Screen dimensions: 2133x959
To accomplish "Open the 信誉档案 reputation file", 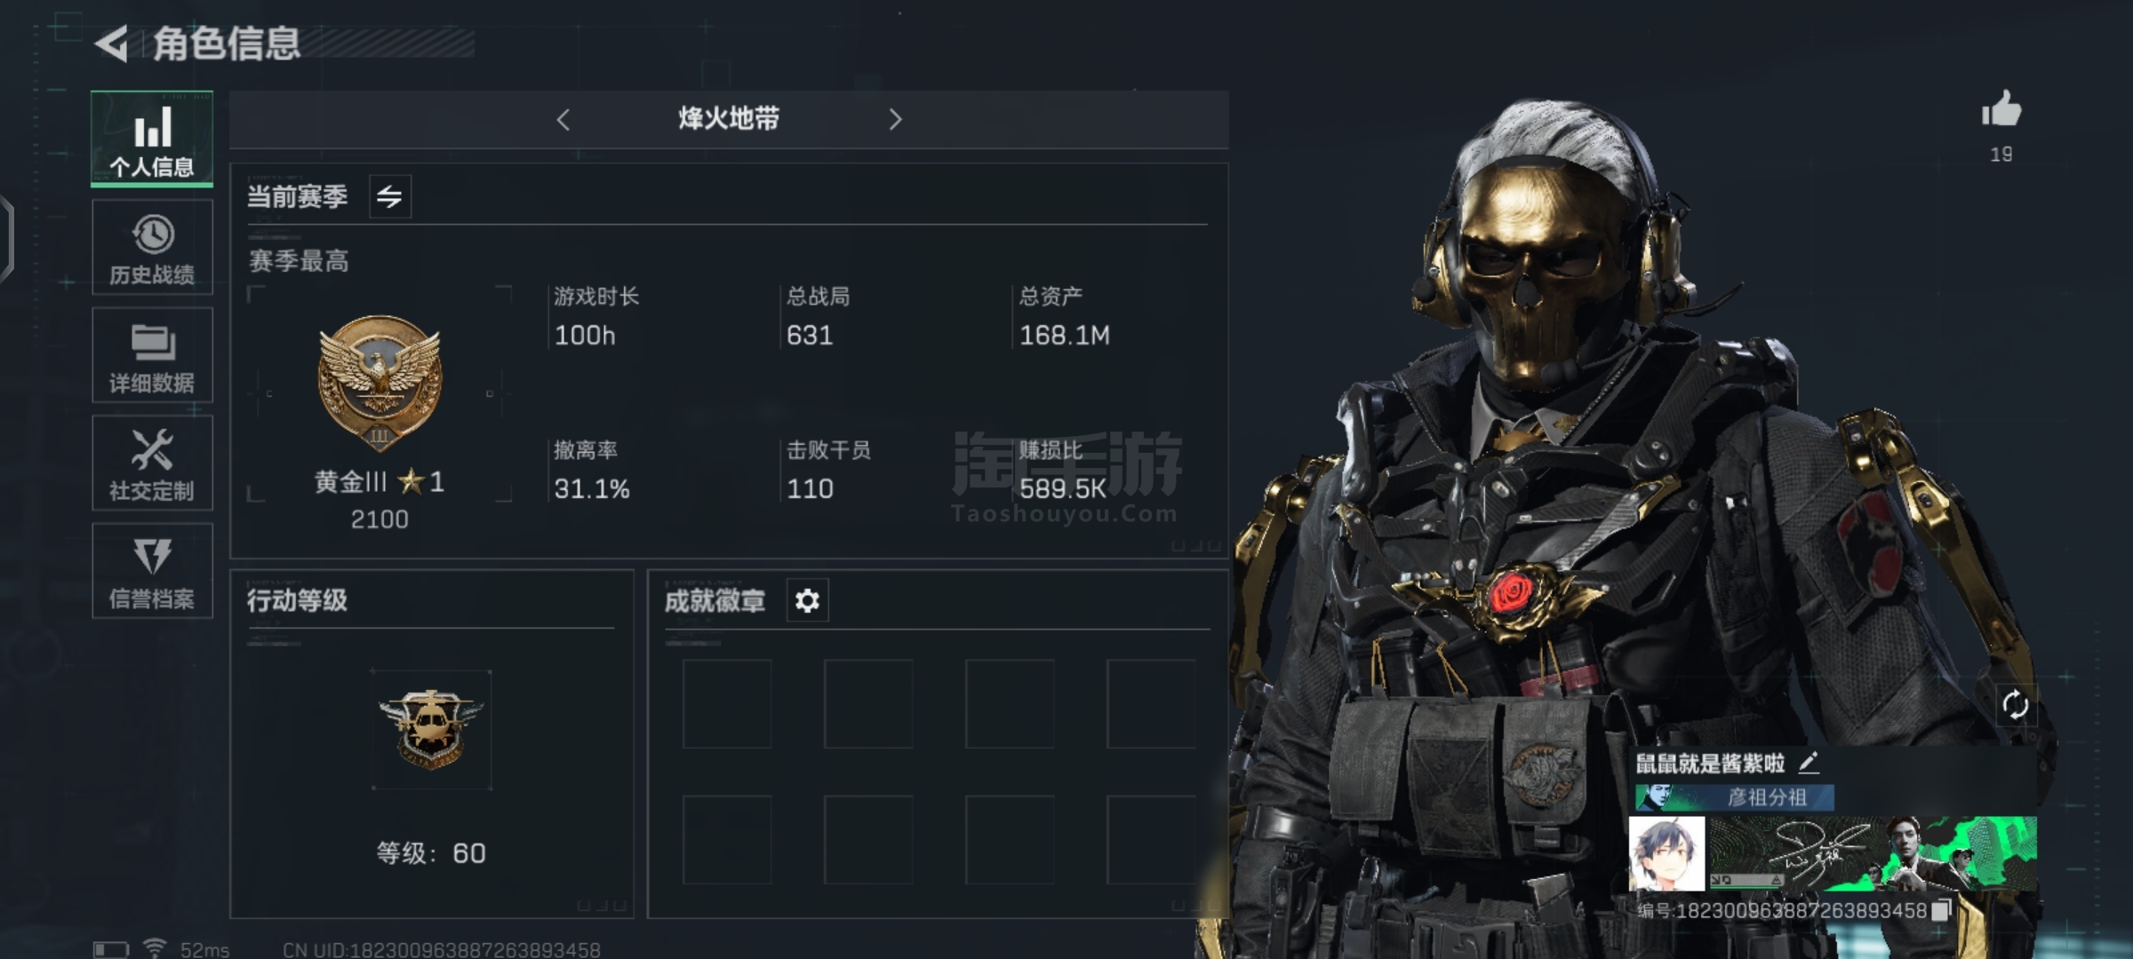I will coord(152,570).
